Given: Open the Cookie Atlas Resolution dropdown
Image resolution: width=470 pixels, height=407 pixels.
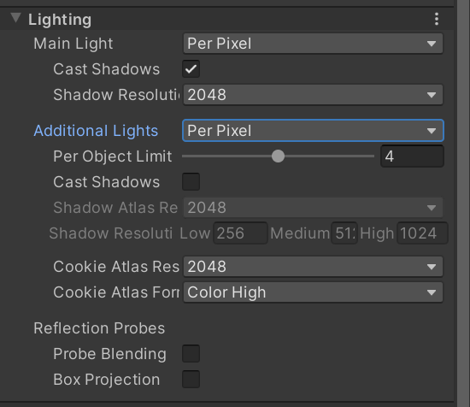Looking at the screenshot, I should (313, 267).
